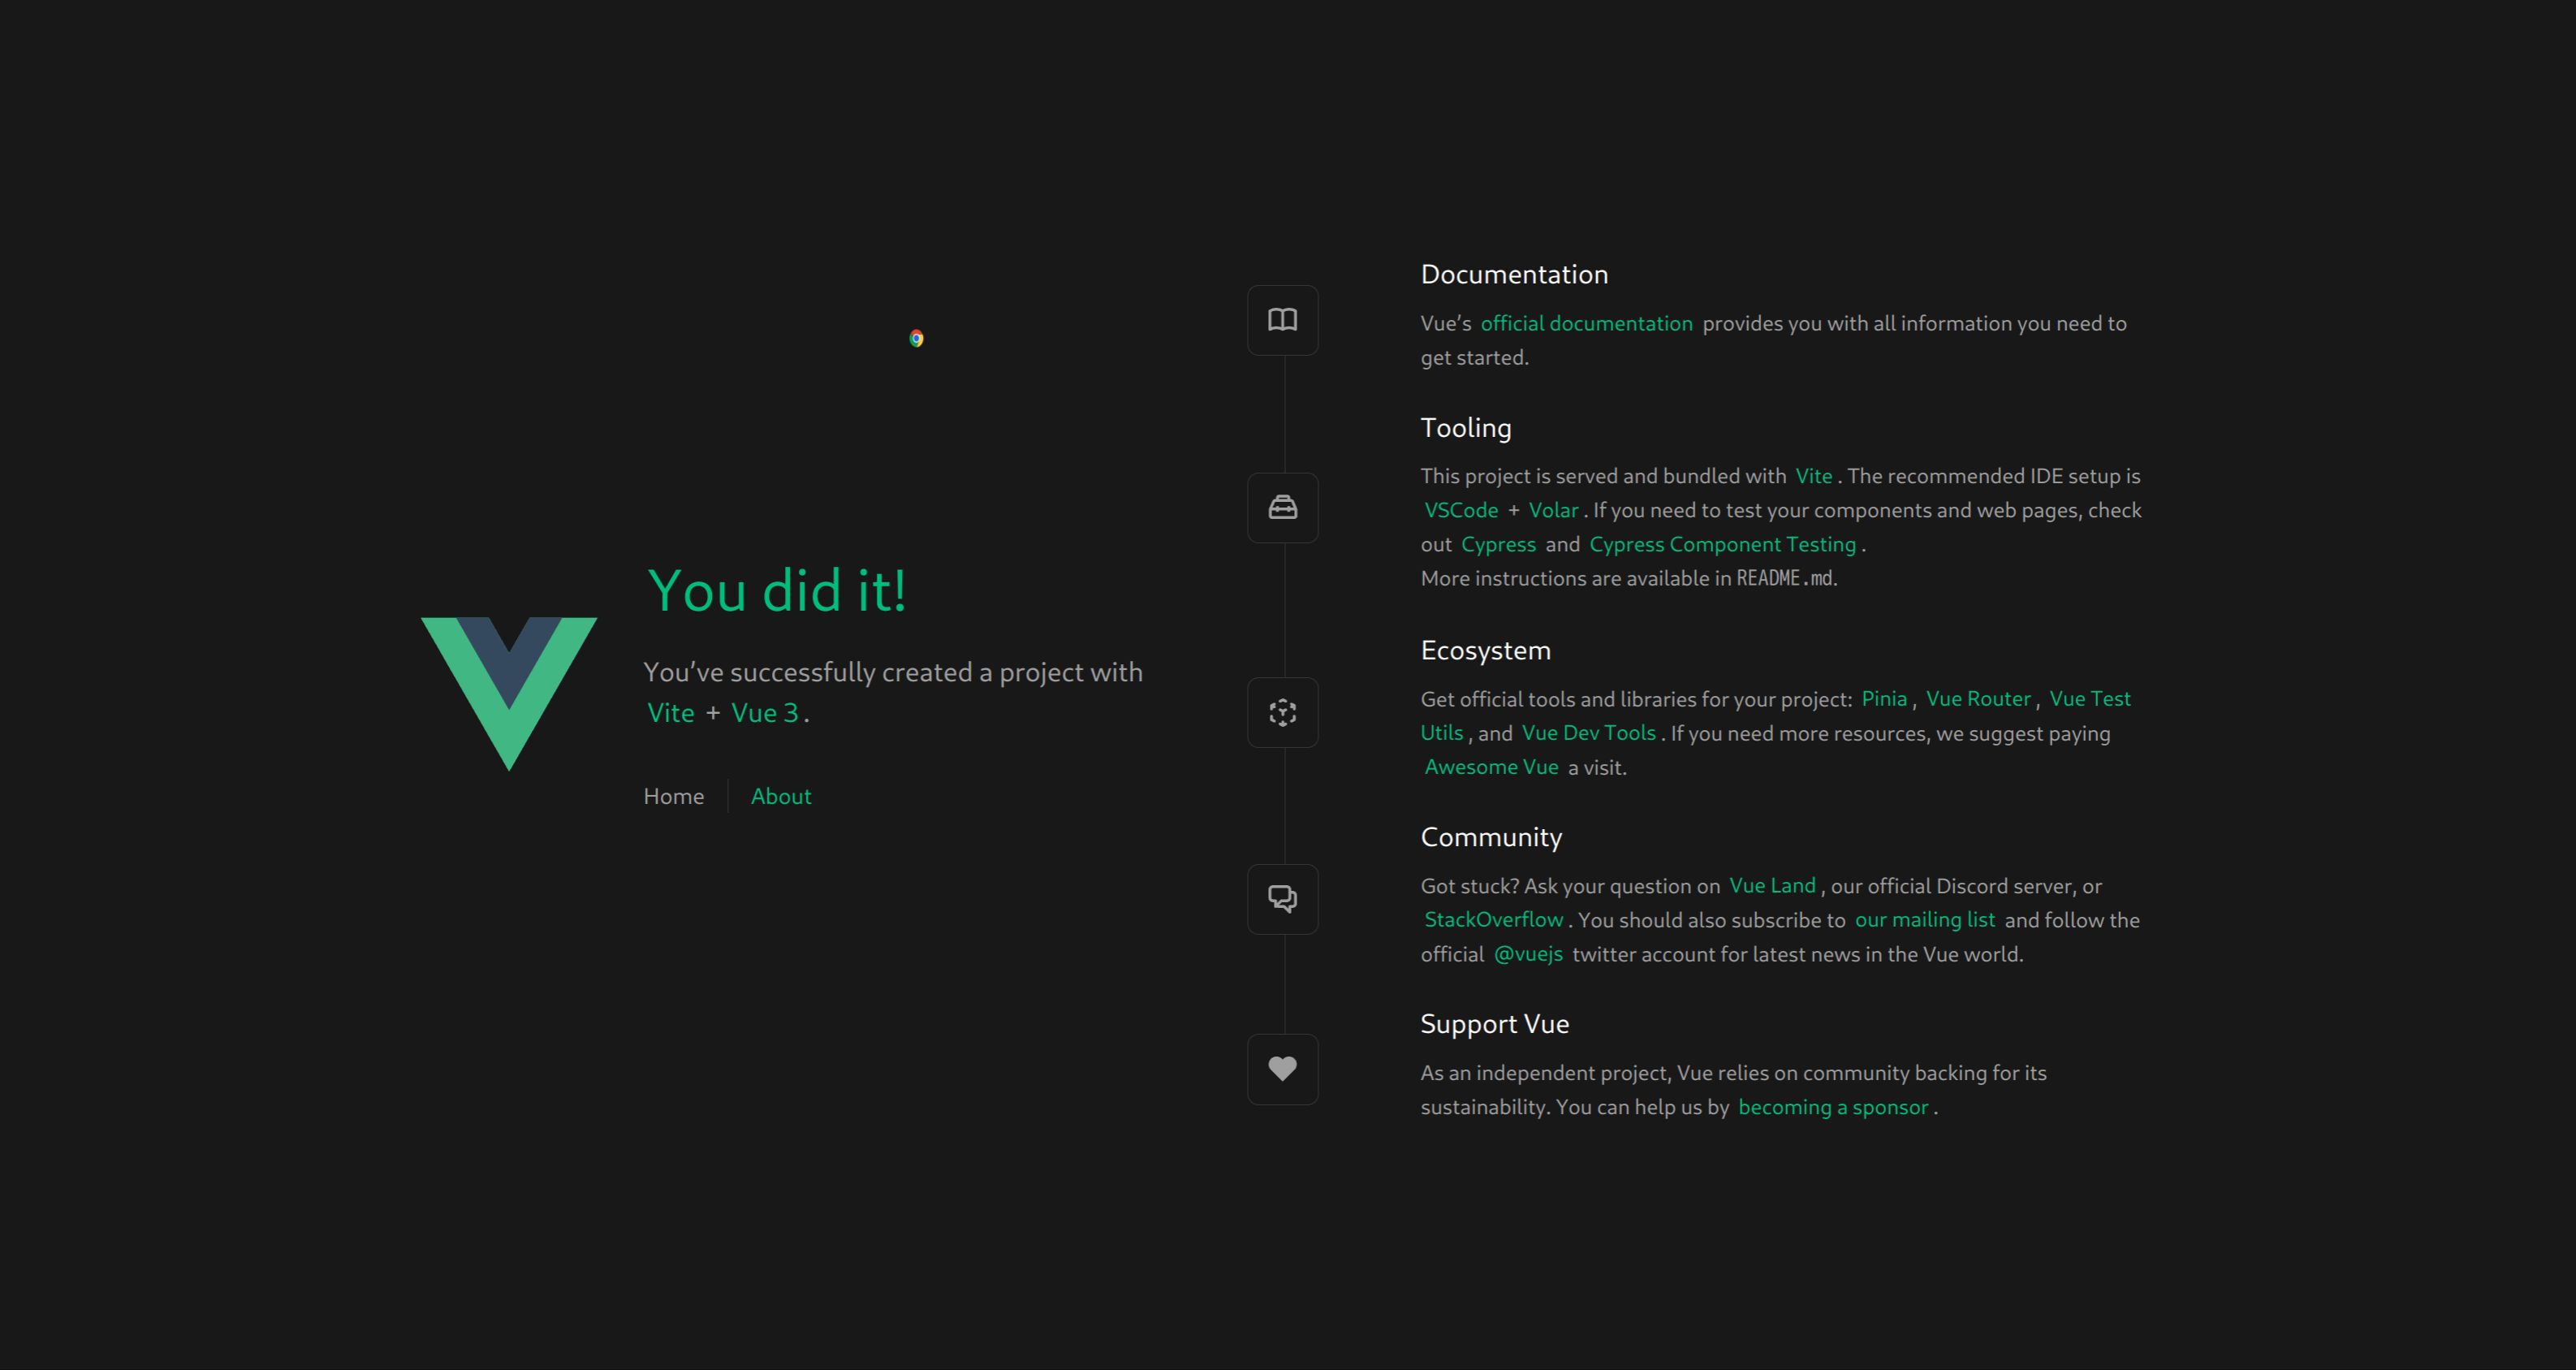This screenshot has height=1370, width=2576.
Task: Open the VSCode link
Action: click(1460, 511)
